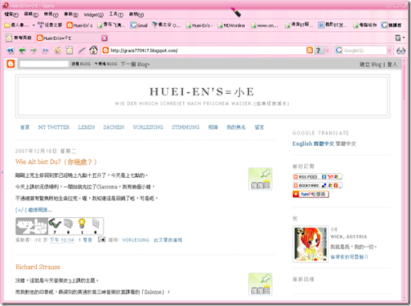
Task: Open the tools menu item (T)
Action: tap(116, 14)
